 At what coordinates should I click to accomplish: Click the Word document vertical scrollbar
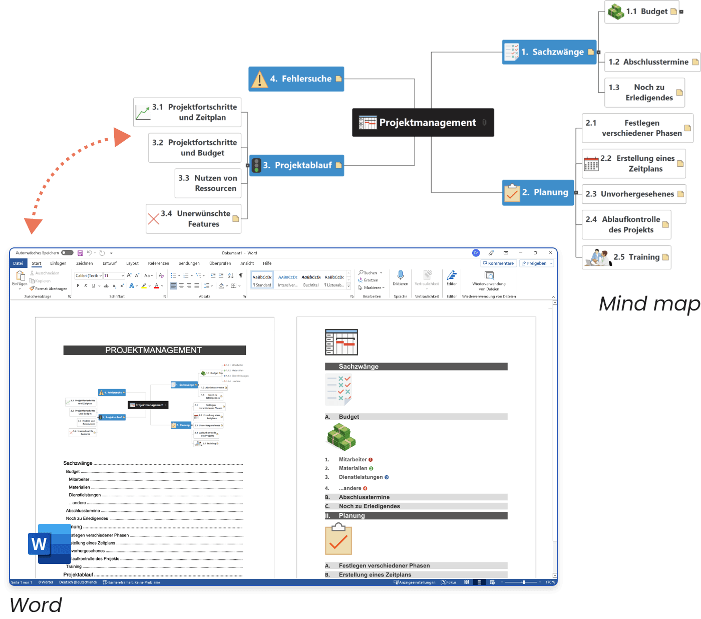[554, 438]
